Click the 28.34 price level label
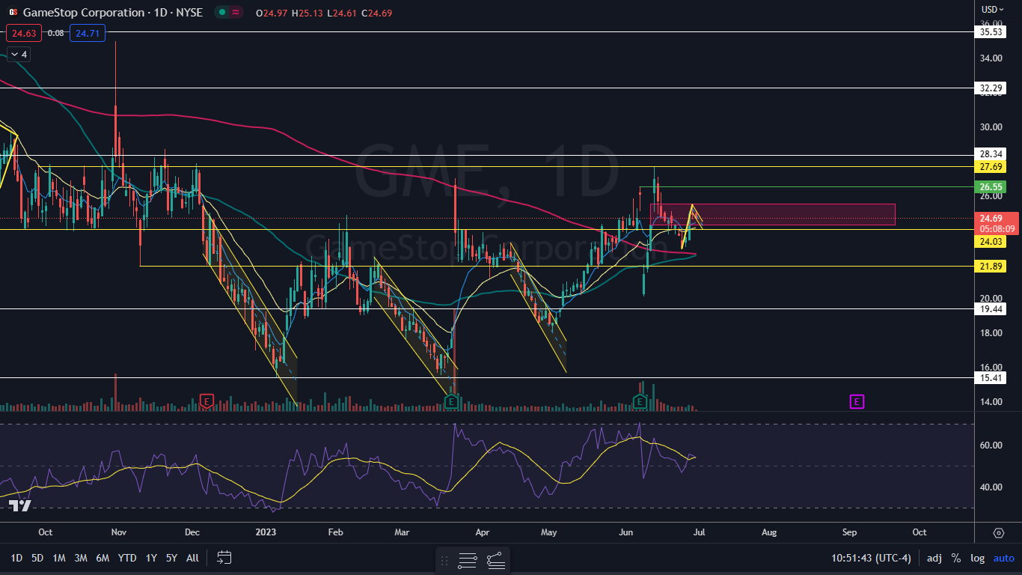 tap(990, 154)
